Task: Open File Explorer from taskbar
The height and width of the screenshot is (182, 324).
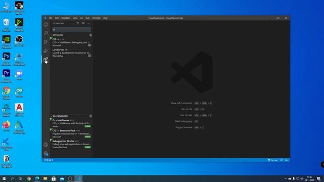Action: click(45, 178)
